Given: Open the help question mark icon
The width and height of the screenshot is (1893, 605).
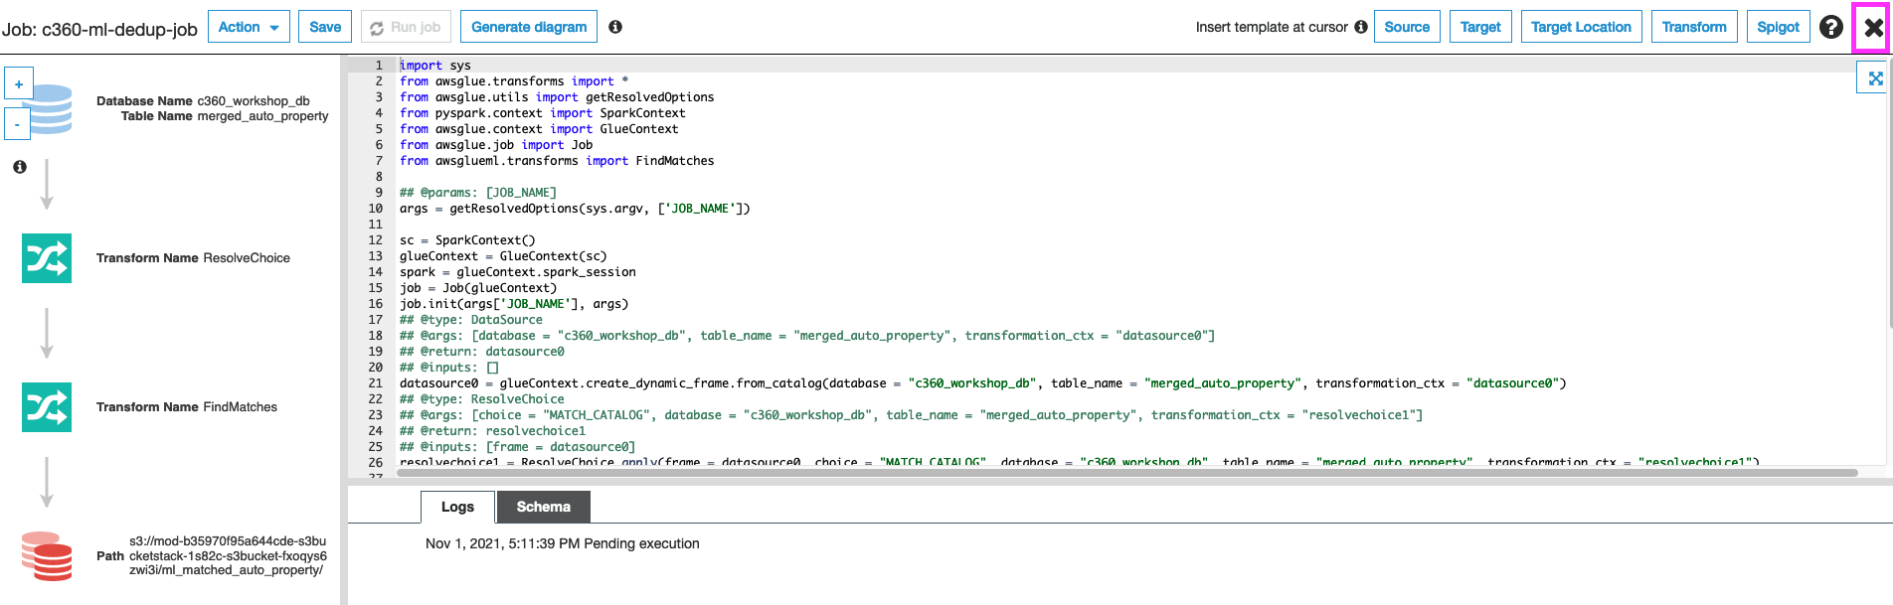Looking at the screenshot, I should [1830, 27].
